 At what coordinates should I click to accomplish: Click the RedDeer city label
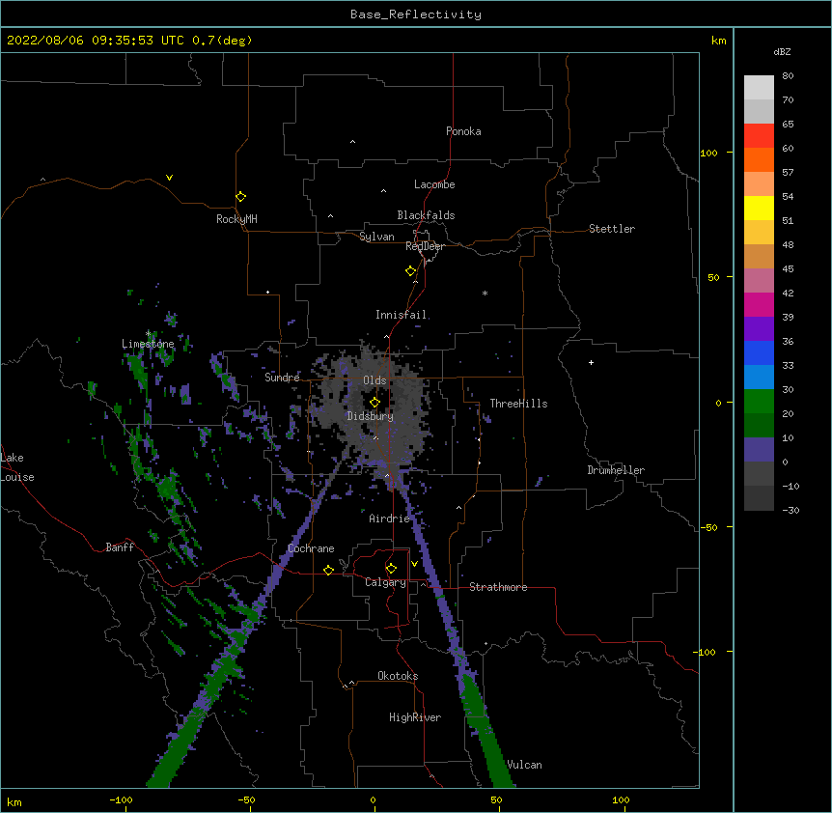(x=425, y=246)
